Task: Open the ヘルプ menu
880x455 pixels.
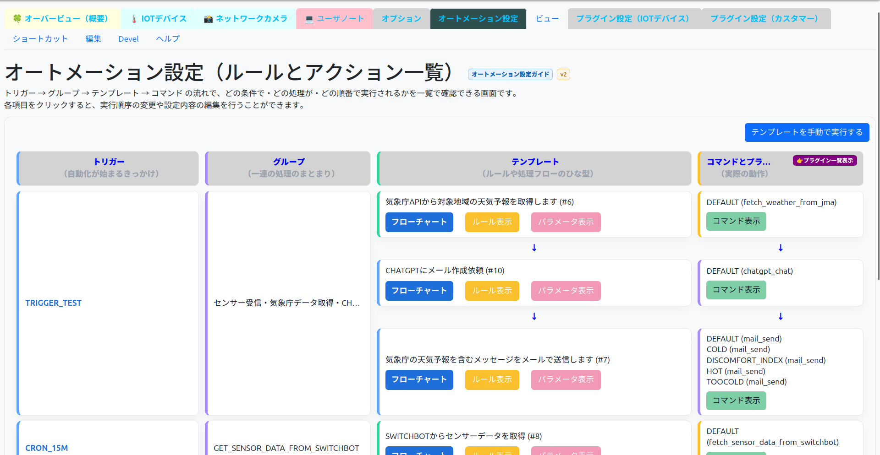Action: pyautogui.click(x=167, y=38)
